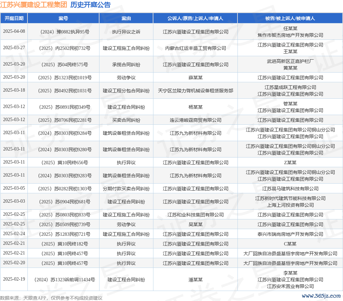
Task: Click the 建设工程分包合同纠纷 case cause
Action: coord(126,91)
